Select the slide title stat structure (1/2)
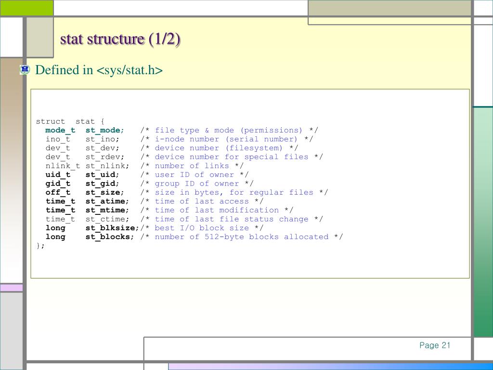Screen dimensions: 493x370 (x=120, y=40)
